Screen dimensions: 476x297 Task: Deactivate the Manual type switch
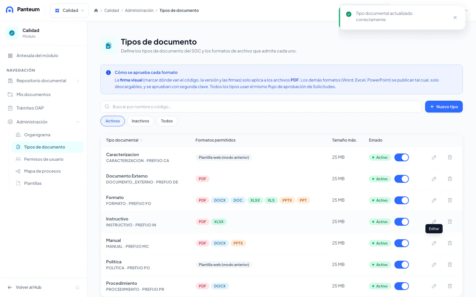click(x=402, y=243)
